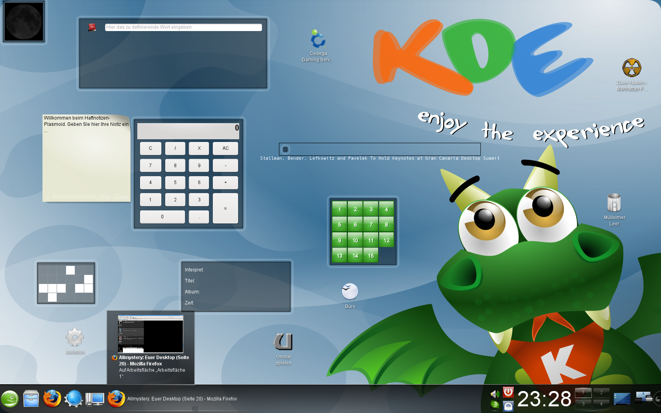Launch the file manager from the panel
The image size is (661, 413).
click(x=31, y=399)
